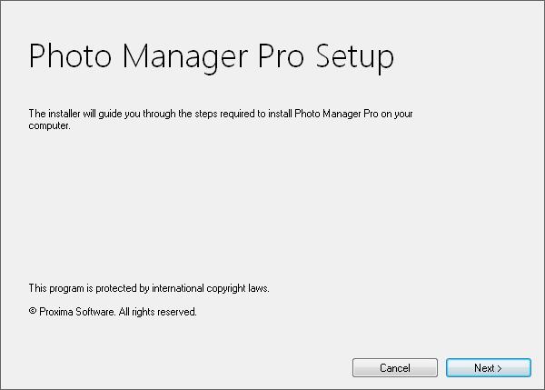The width and height of the screenshot is (545, 390).
Task: Click the word install in the description
Action: click(x=280, y=114)
